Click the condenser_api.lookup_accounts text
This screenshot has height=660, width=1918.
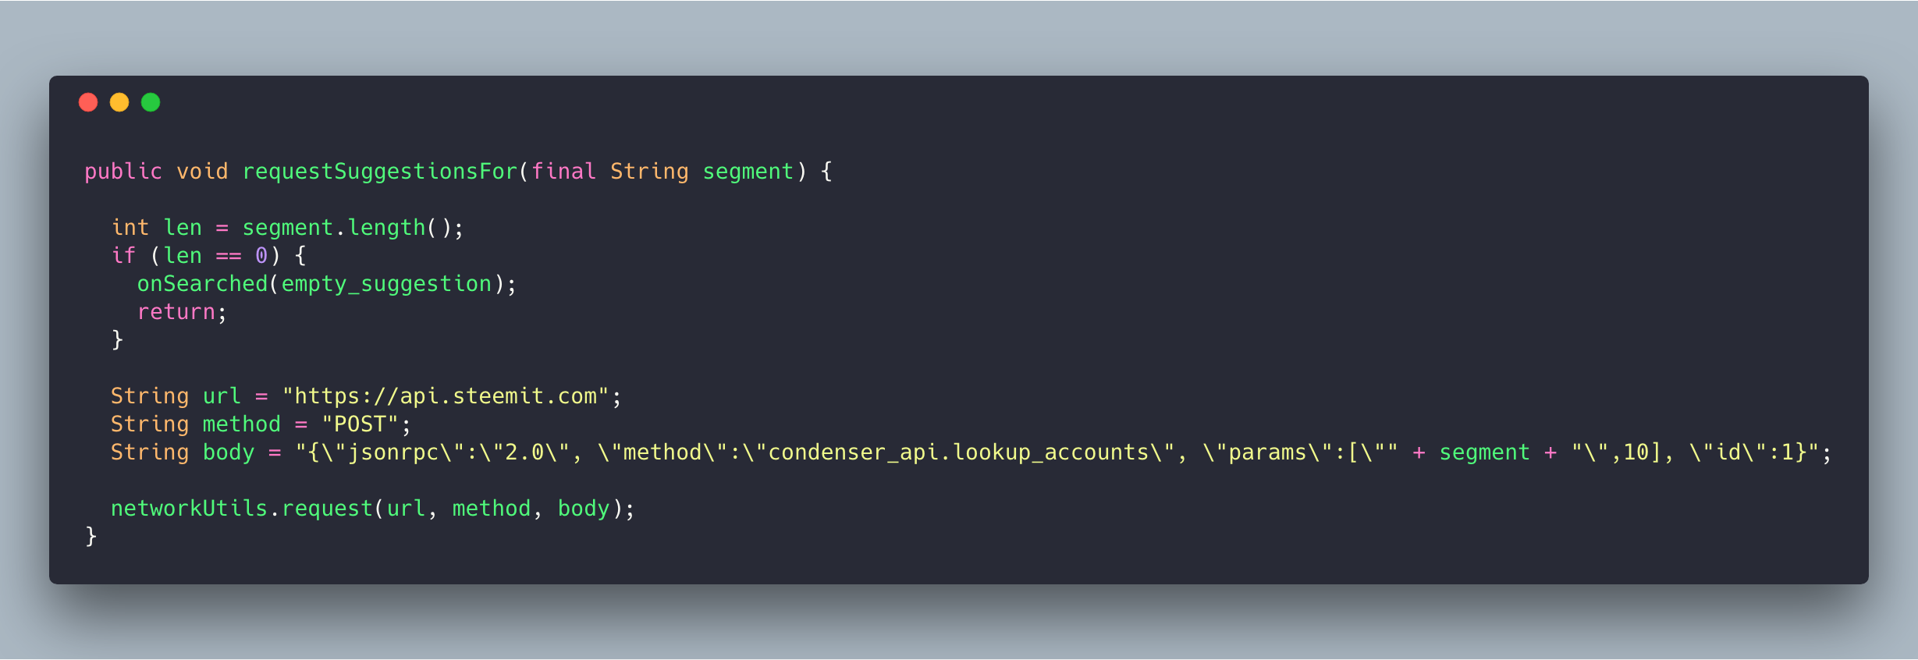[959, 452]
